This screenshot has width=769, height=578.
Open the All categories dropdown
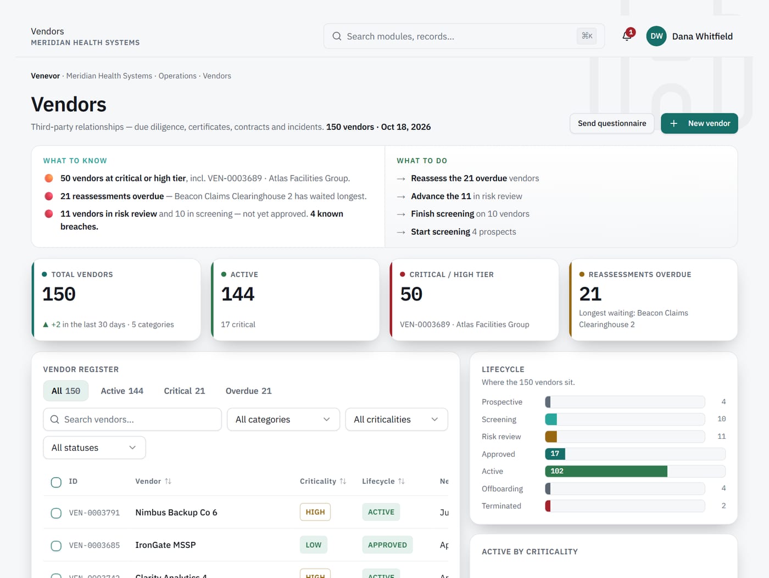[283, 420]
